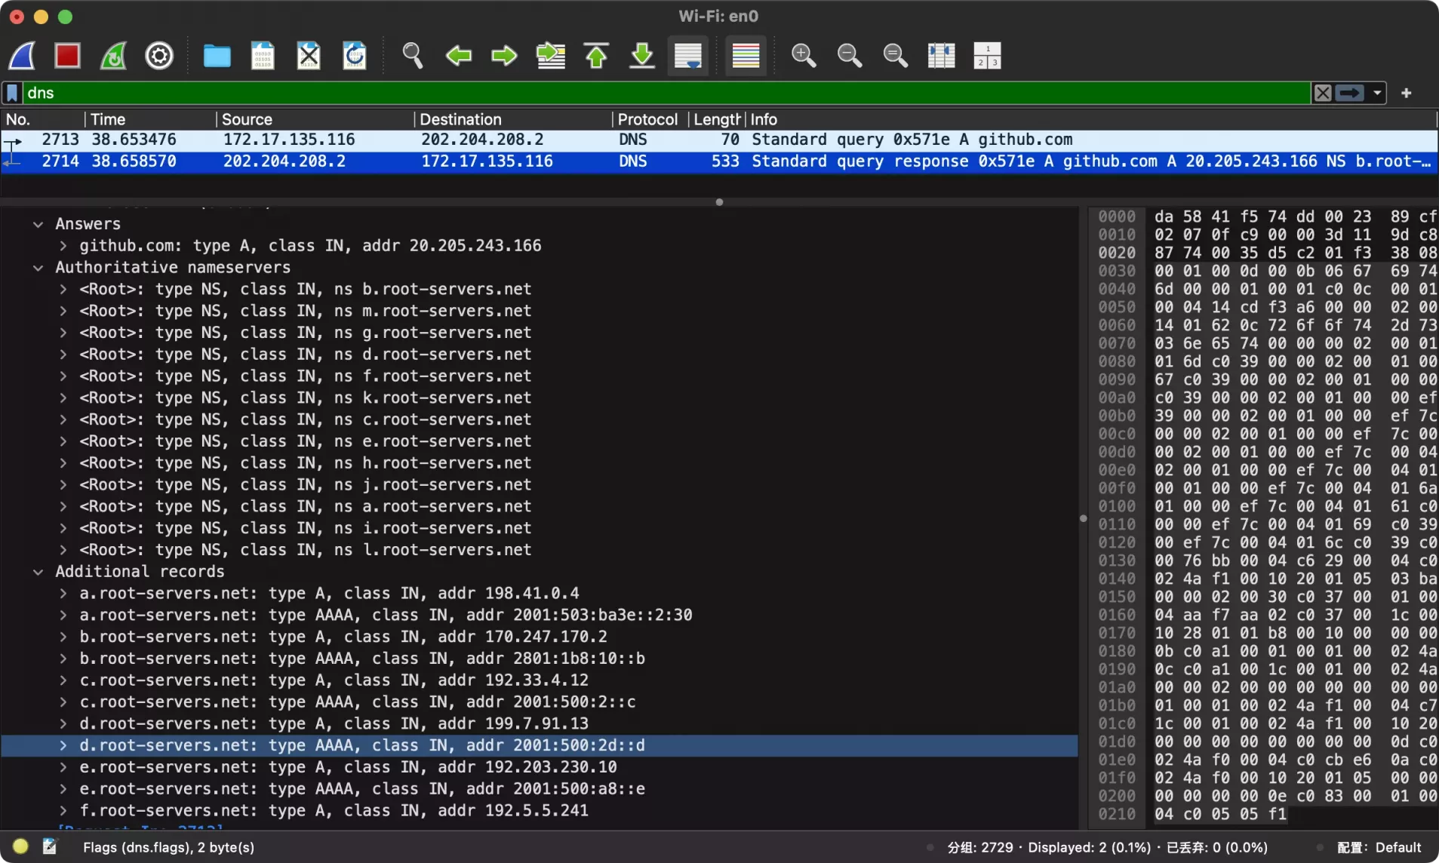
Task: Restart the current capture
Action: click(113, 56)
